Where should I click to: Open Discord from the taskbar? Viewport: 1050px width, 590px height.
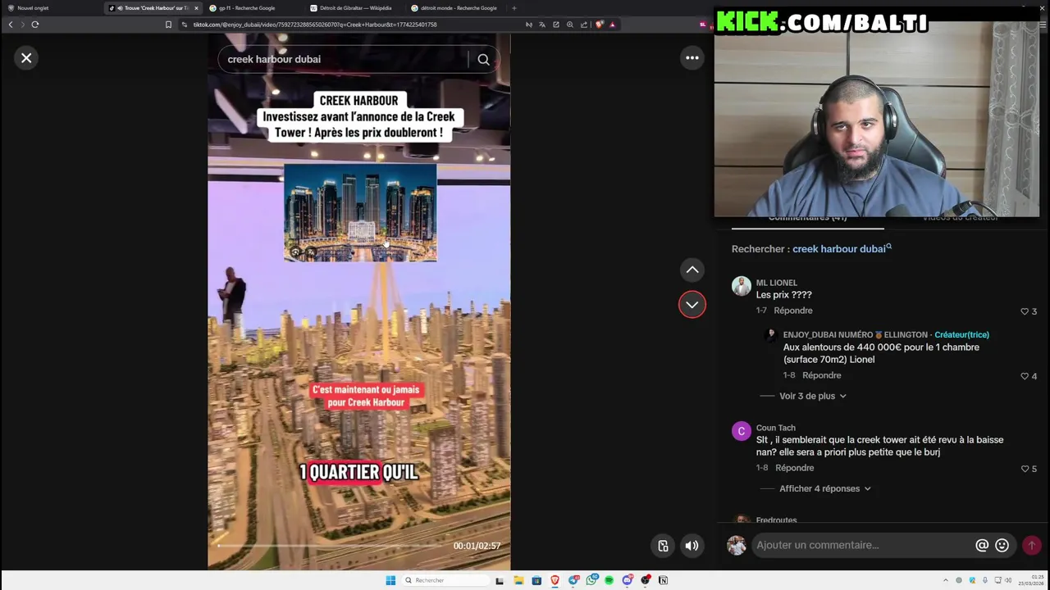[x=628, y=580]
